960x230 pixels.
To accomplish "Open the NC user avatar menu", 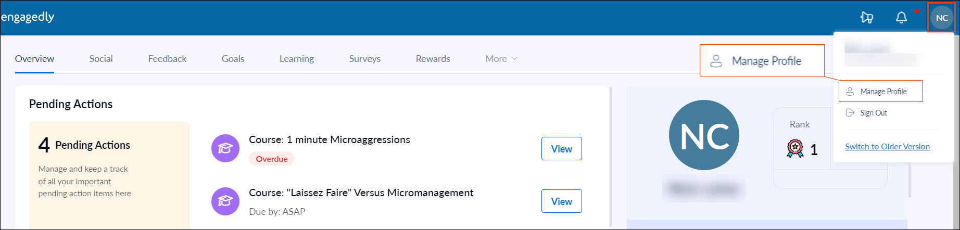I will 942,18.
